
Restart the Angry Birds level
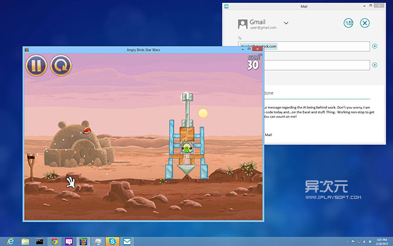[x=61, y=66]
